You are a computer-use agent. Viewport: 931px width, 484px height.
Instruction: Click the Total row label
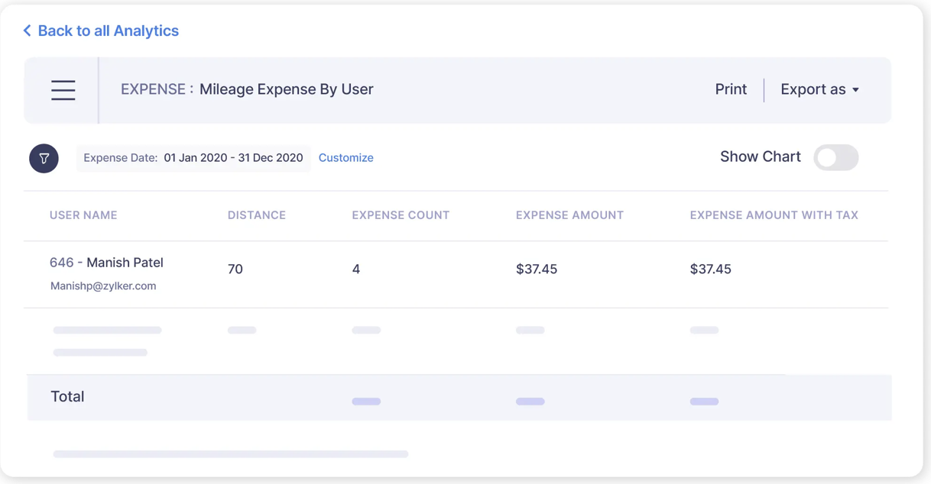[x=67, y=397]
